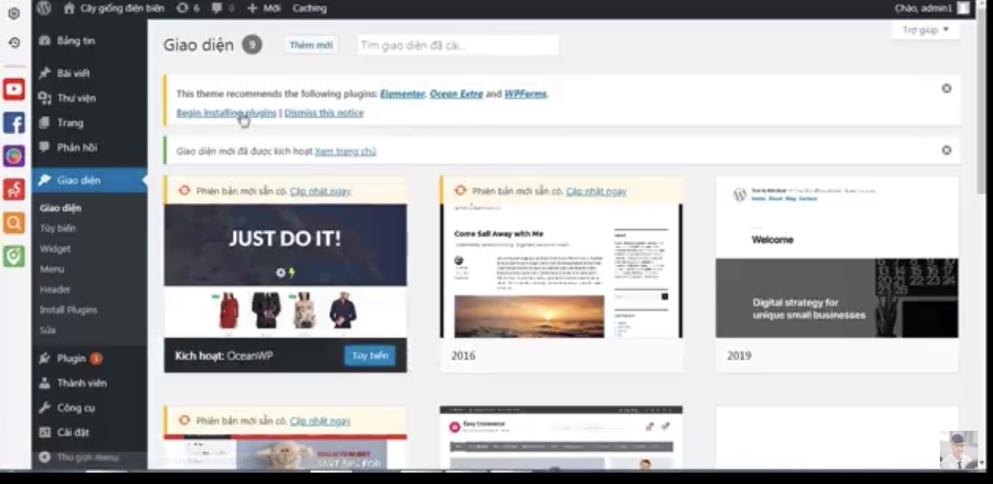Close the theme activated notice

(946, 150)
